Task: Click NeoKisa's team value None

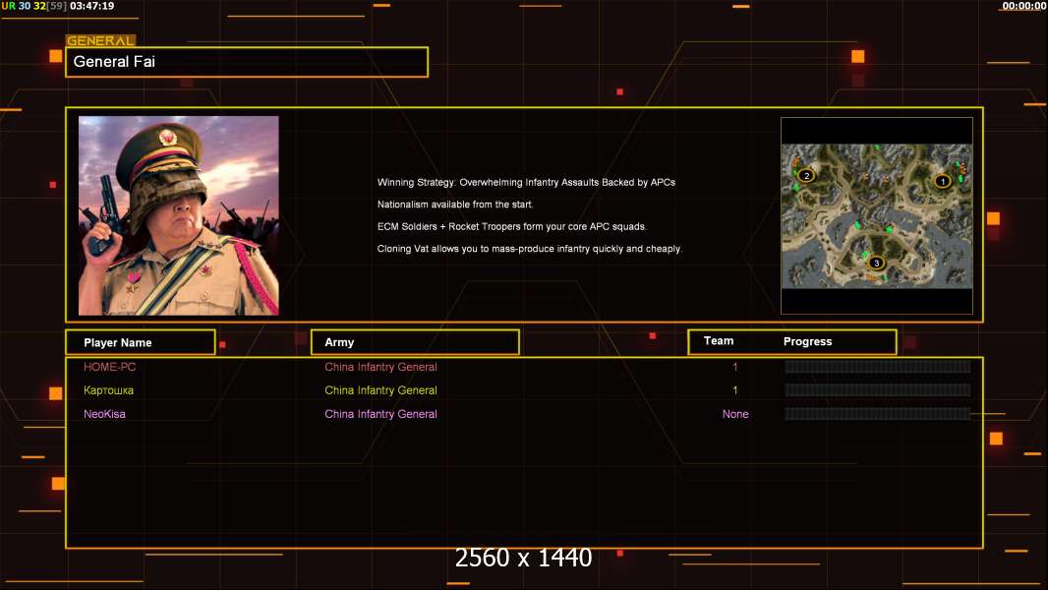Action: 735,414
